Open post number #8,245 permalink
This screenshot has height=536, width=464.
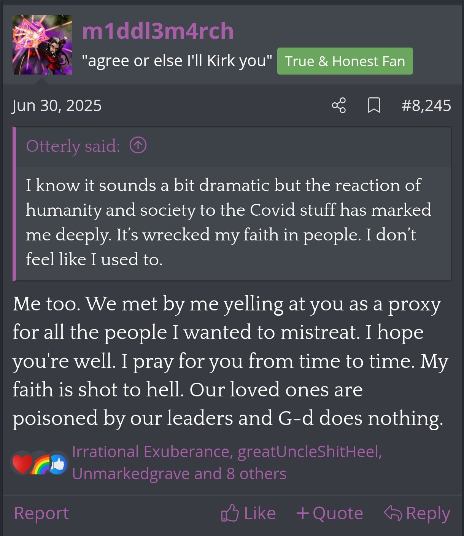pyautogui.click(x=426, y=106)
